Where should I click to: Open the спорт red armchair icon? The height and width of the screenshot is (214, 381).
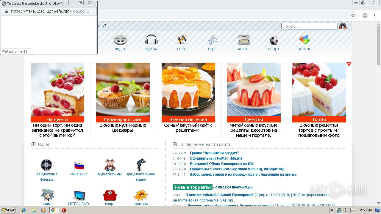click(110, 196)
